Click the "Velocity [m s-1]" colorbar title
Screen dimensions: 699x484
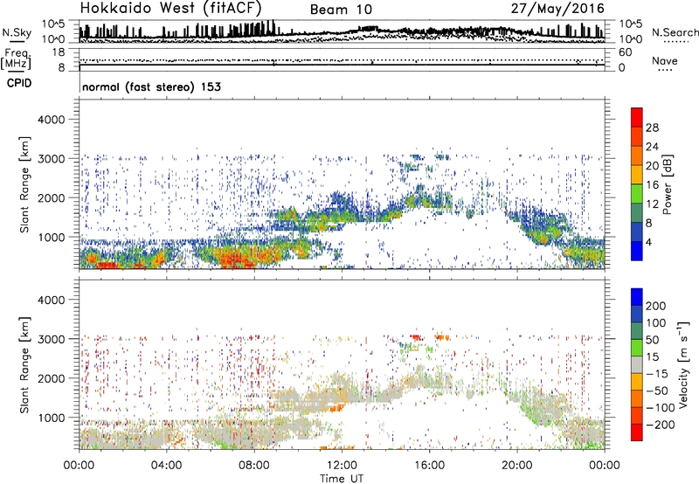(683, 364)
